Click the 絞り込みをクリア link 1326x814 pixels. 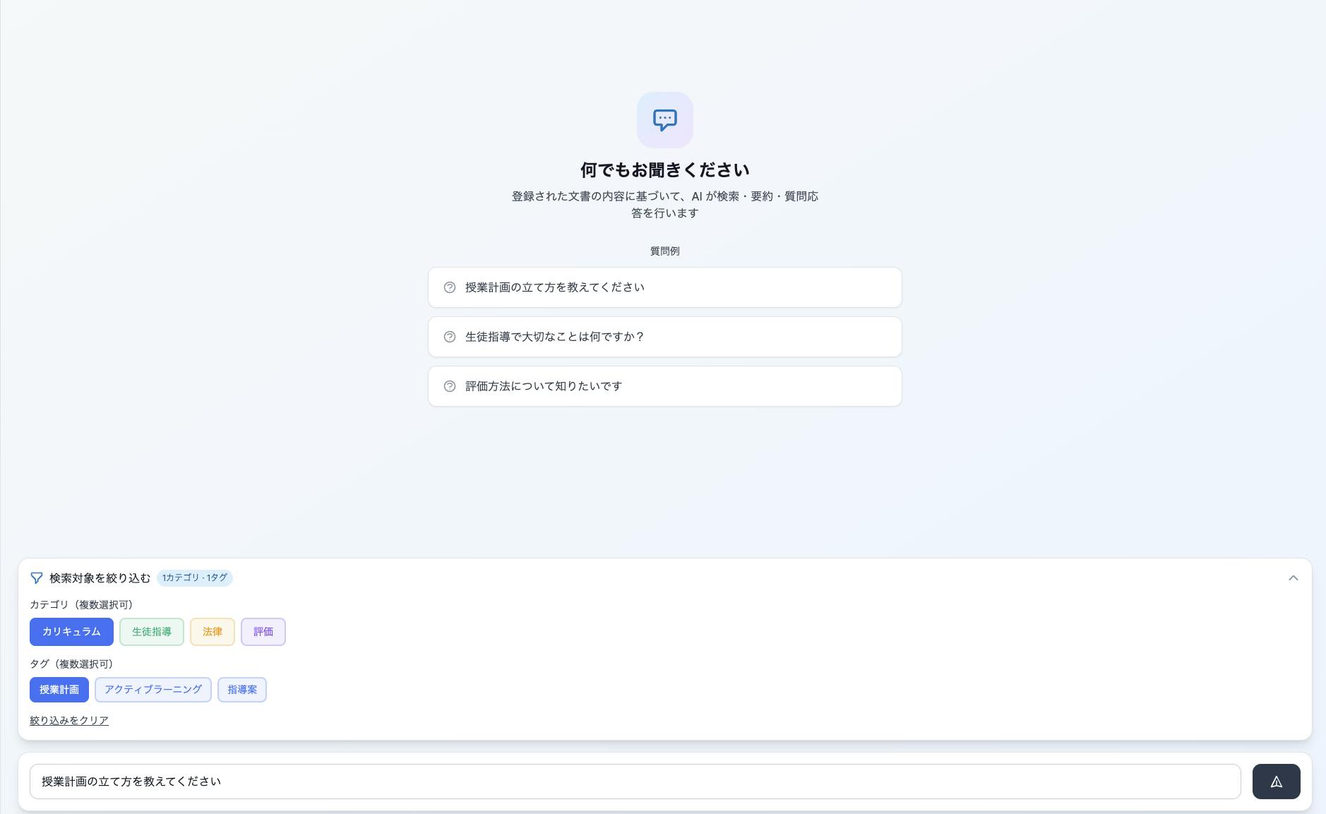coord(69,721)
